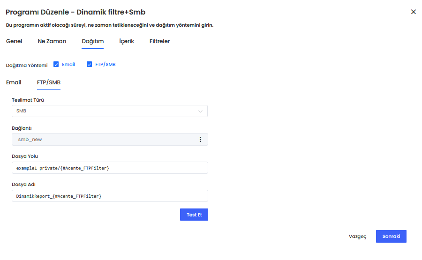
Task: Focus the Dosya Yolu input field
Action: tap(109, 168)
